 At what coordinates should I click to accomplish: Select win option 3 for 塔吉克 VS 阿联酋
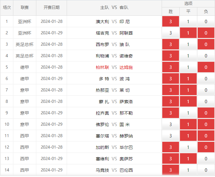pyautogui.click(x=170, y=33)
